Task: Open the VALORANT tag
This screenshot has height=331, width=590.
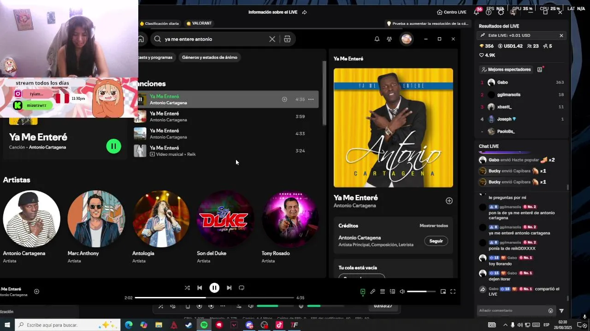Action: (199, 23)
